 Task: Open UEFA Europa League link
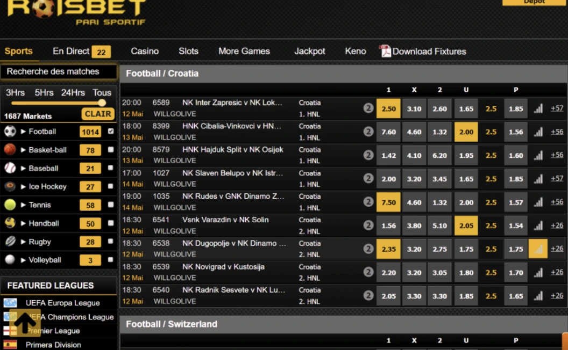[x=62, y=303]
